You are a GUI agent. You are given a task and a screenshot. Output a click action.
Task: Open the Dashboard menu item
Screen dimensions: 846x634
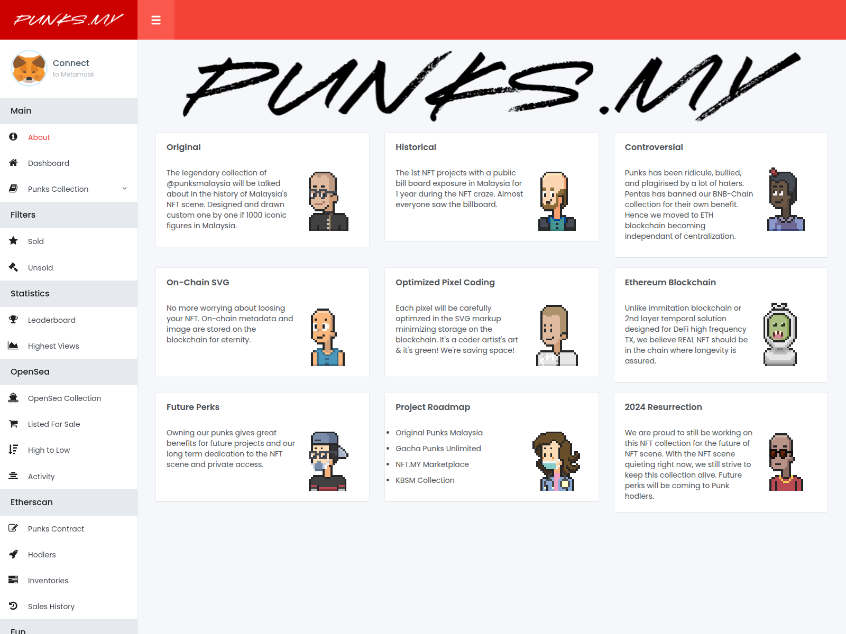(x=69, y=163)
